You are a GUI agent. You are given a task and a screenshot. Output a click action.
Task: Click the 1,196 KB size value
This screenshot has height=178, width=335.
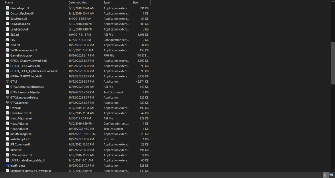coord(143,35)
